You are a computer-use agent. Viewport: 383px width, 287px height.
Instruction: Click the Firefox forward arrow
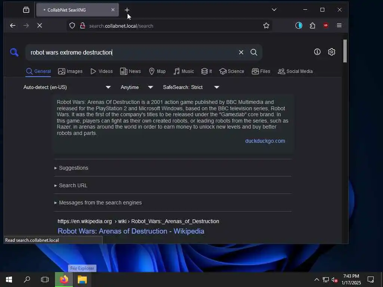[x=26, y=26]
